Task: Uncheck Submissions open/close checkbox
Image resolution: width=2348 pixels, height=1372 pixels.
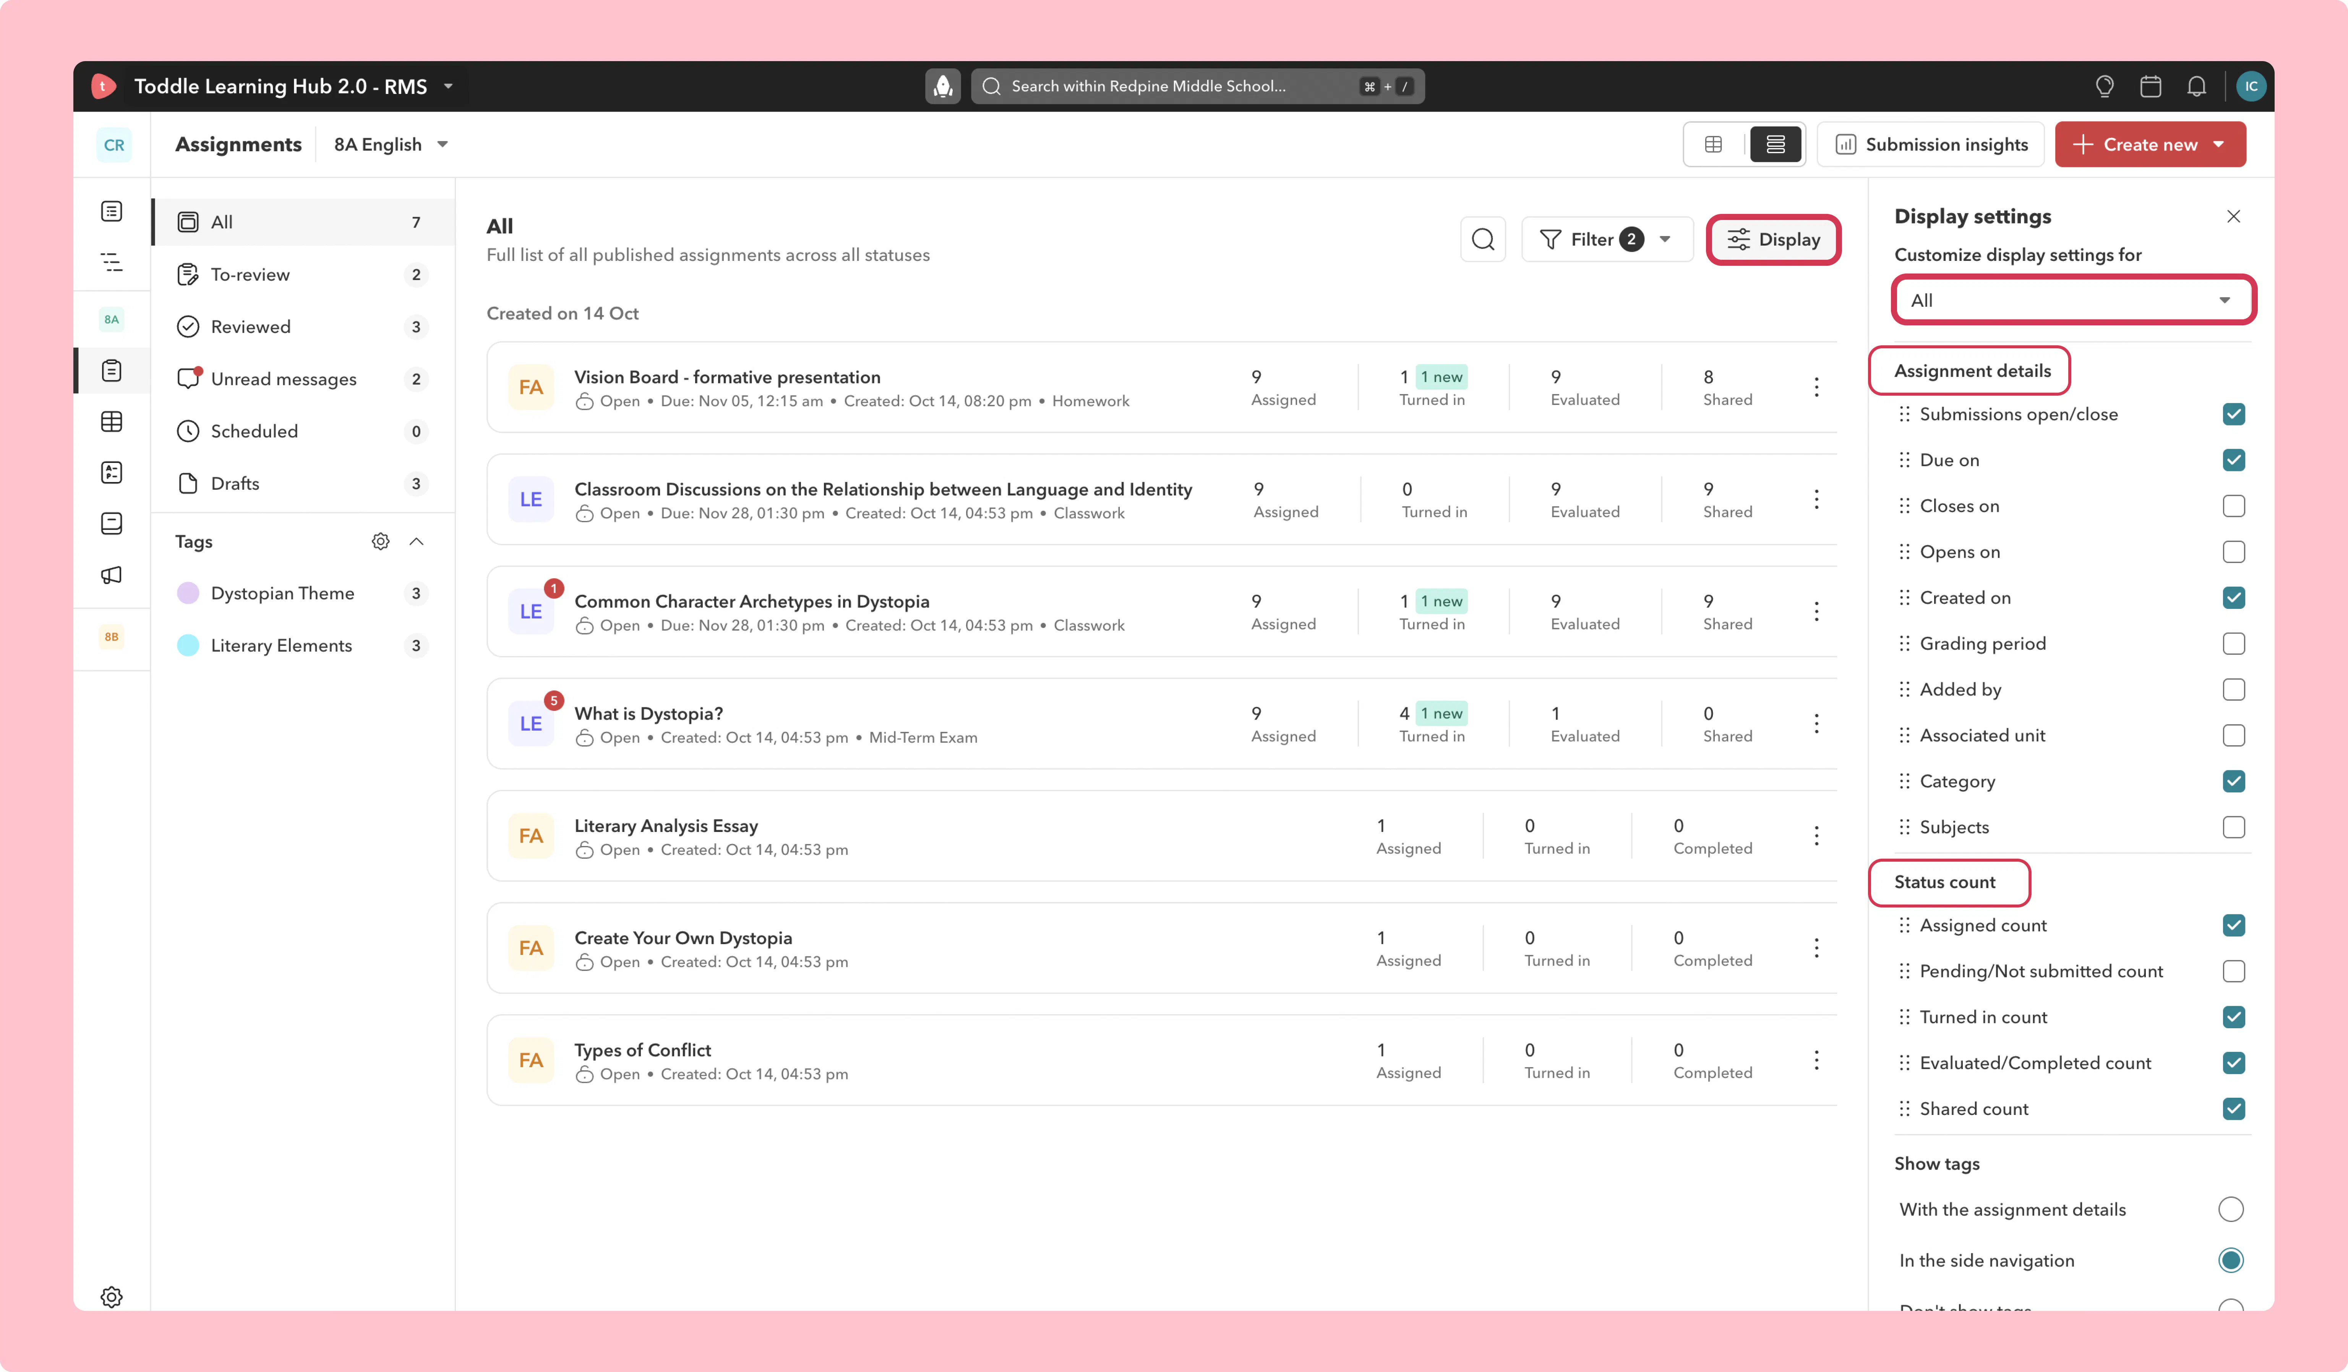Action: point(2233,414)
